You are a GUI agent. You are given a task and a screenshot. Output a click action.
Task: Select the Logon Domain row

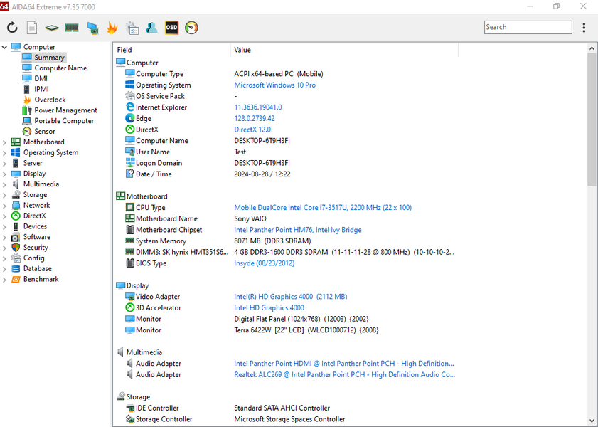[286, 163]
